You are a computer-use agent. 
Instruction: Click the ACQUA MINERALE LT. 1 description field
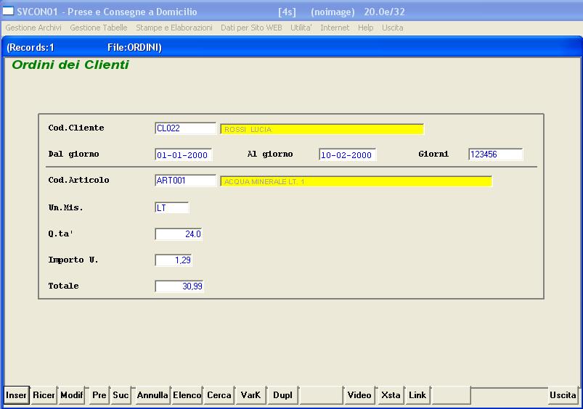[356, 181]
